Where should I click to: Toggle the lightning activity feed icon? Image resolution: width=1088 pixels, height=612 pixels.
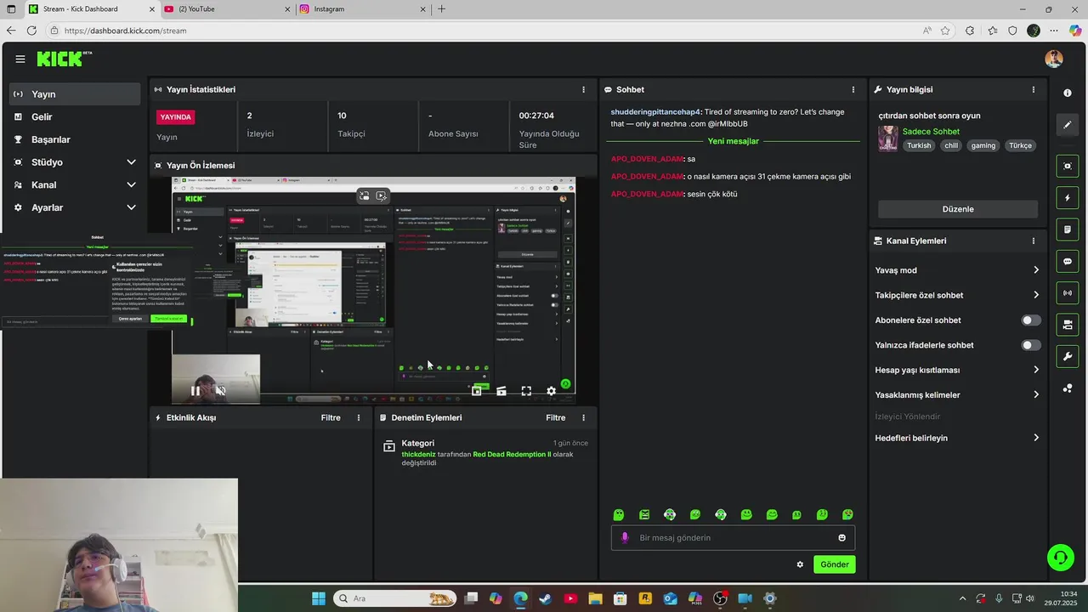pos(1068,198)
